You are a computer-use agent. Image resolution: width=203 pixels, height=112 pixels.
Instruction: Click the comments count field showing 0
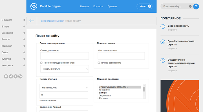(x=64, y=95)
